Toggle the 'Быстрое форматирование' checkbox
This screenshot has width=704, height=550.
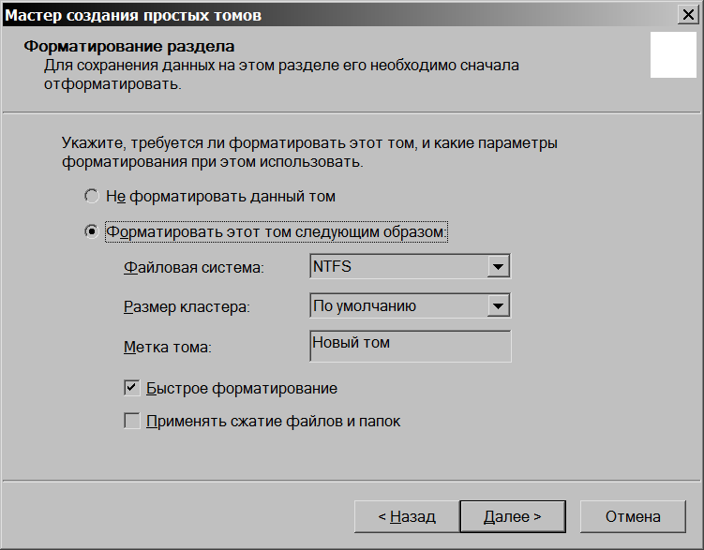pyautogui.click(x=132, y=387)
